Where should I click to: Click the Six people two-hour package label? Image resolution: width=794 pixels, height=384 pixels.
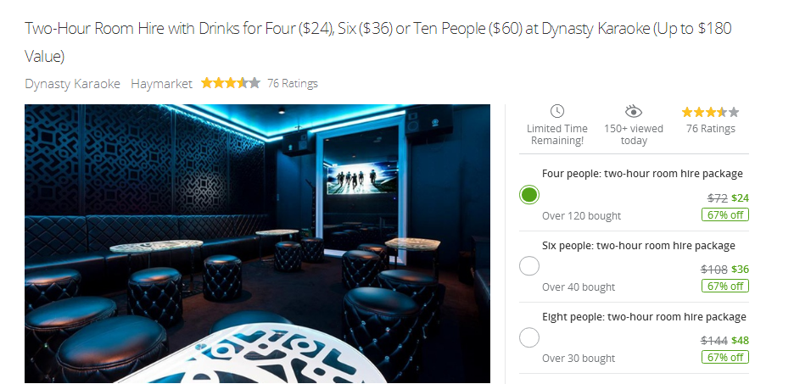[639, 245]
